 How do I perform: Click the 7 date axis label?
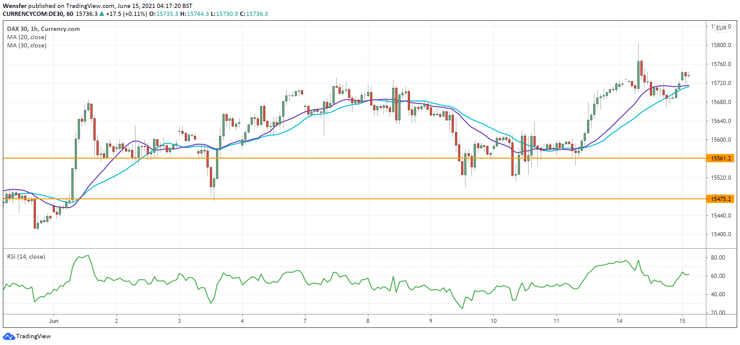[305, 321]
